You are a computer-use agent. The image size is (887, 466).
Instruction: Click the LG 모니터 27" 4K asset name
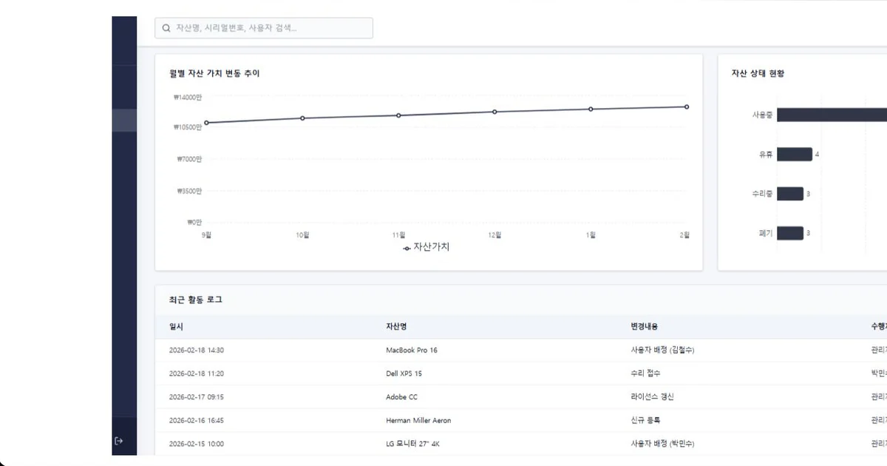pos(413,444)
